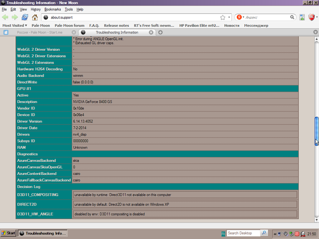The height and width of the screenshot is (239, 319).
Task: Select the Troubleshooting Information tab
Action: [117, 32]
